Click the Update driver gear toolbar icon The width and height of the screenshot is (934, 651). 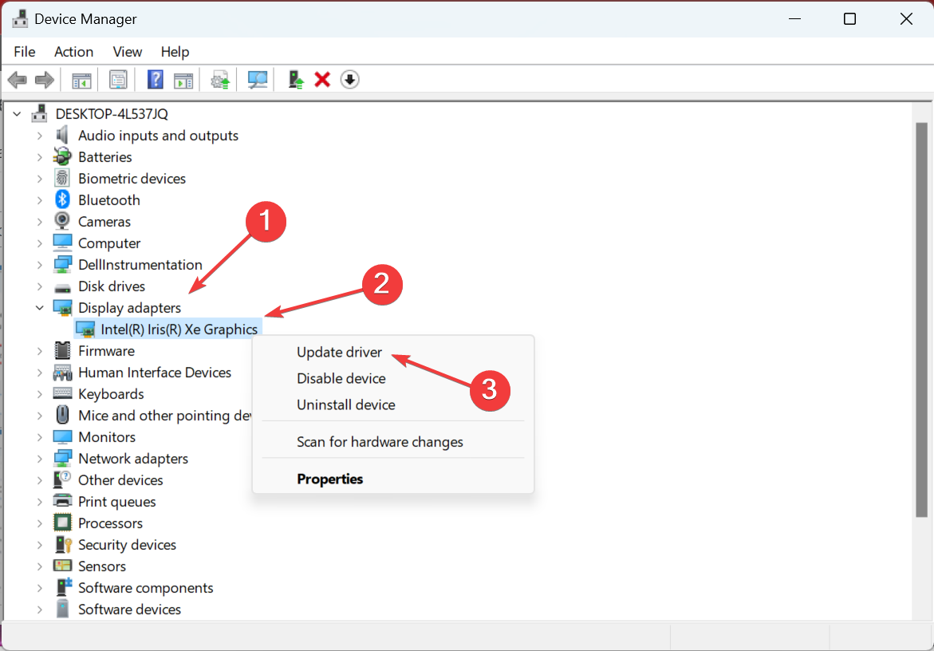pyautogui.click(x=220, y=80)
